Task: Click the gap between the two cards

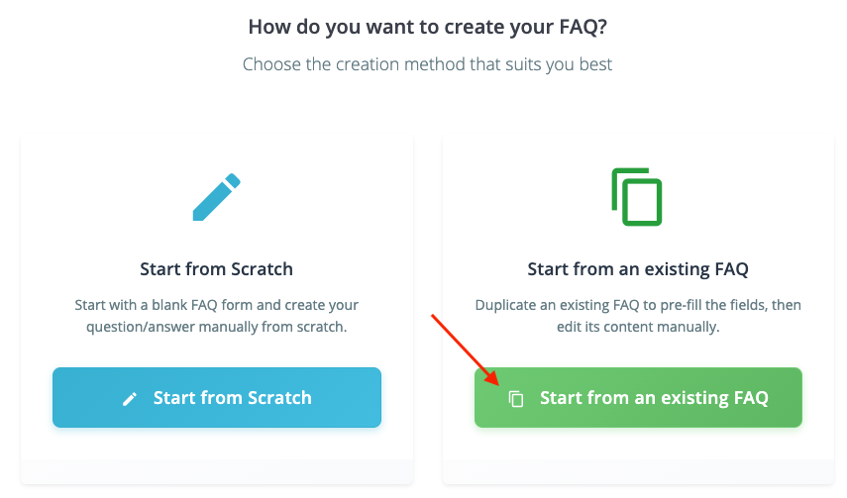Action: 428,297
